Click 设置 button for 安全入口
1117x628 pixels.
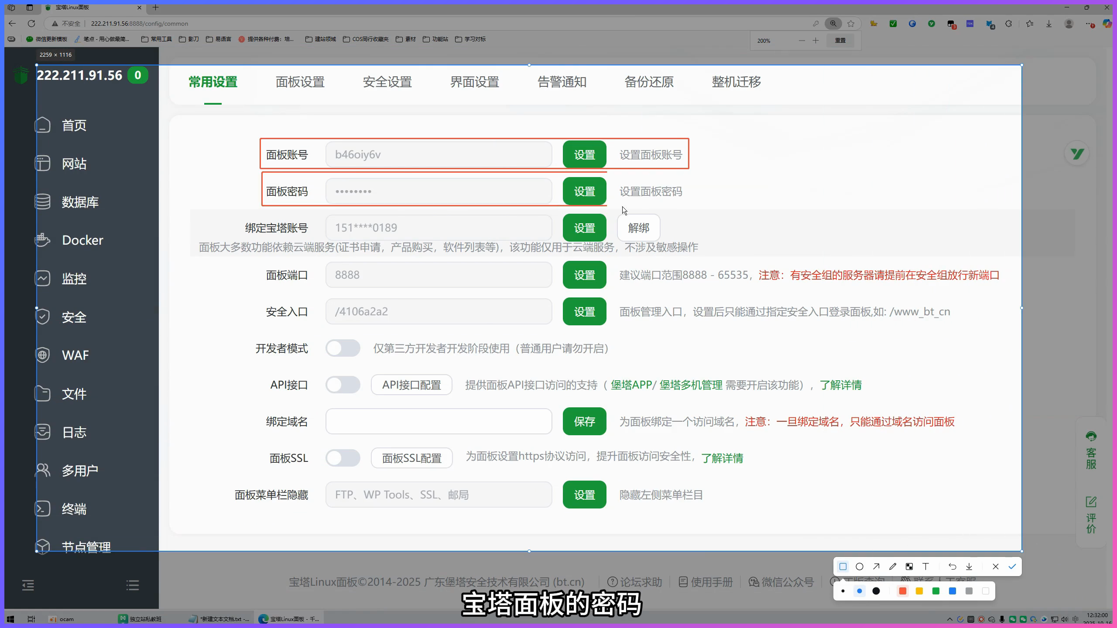(585, 311)
